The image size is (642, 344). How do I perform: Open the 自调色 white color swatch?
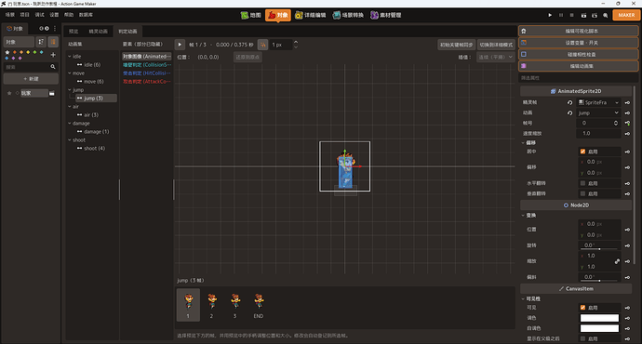599,328
